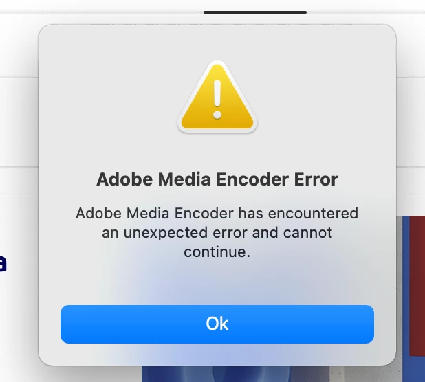Click the "has encountered" line of the message
The image size is (425, 382).
point(298,213)
